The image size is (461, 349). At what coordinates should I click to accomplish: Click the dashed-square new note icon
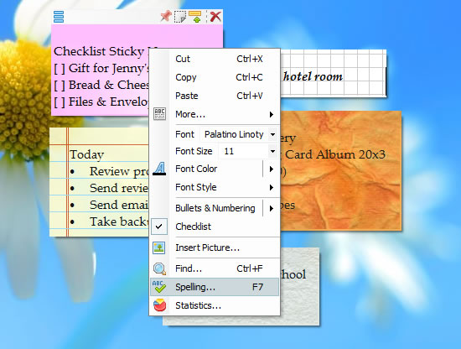180,17
